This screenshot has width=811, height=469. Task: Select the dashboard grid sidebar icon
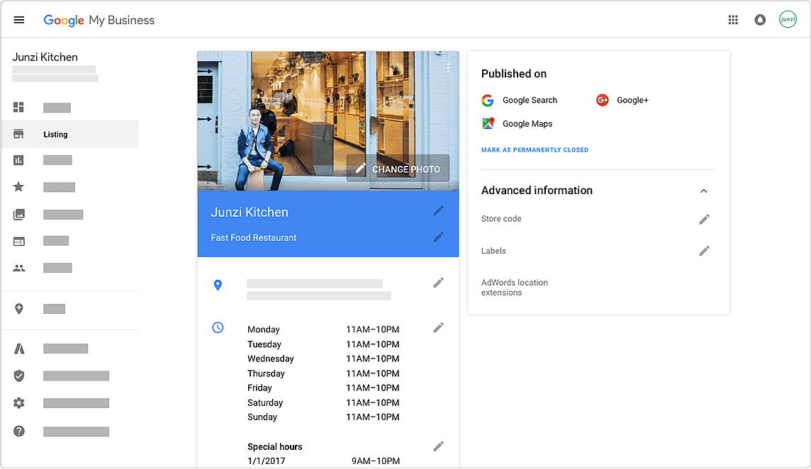tap(18, 107)
